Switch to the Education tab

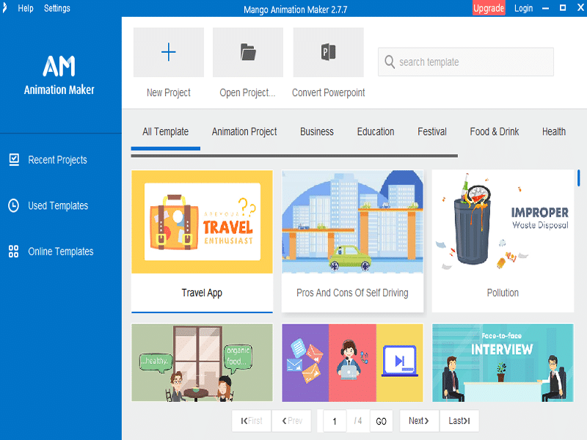tap(376, 132)
